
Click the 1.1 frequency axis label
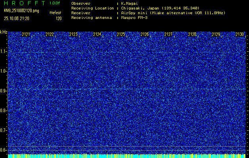4,51
